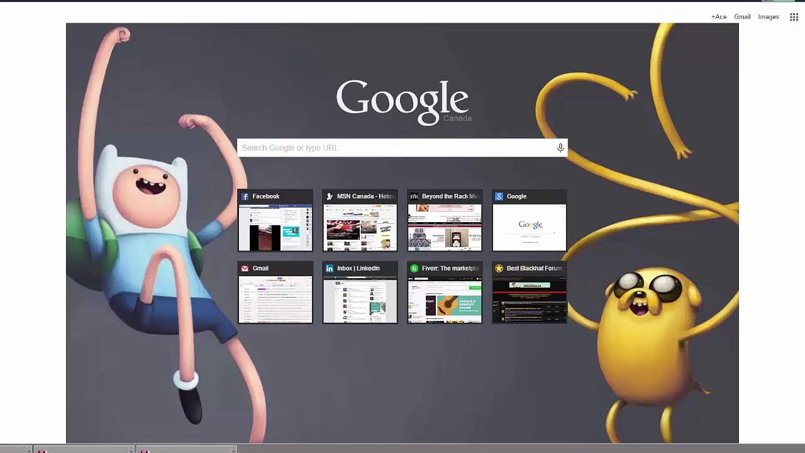Open the MSN Canada page preview thumbnail

point(360,227)
